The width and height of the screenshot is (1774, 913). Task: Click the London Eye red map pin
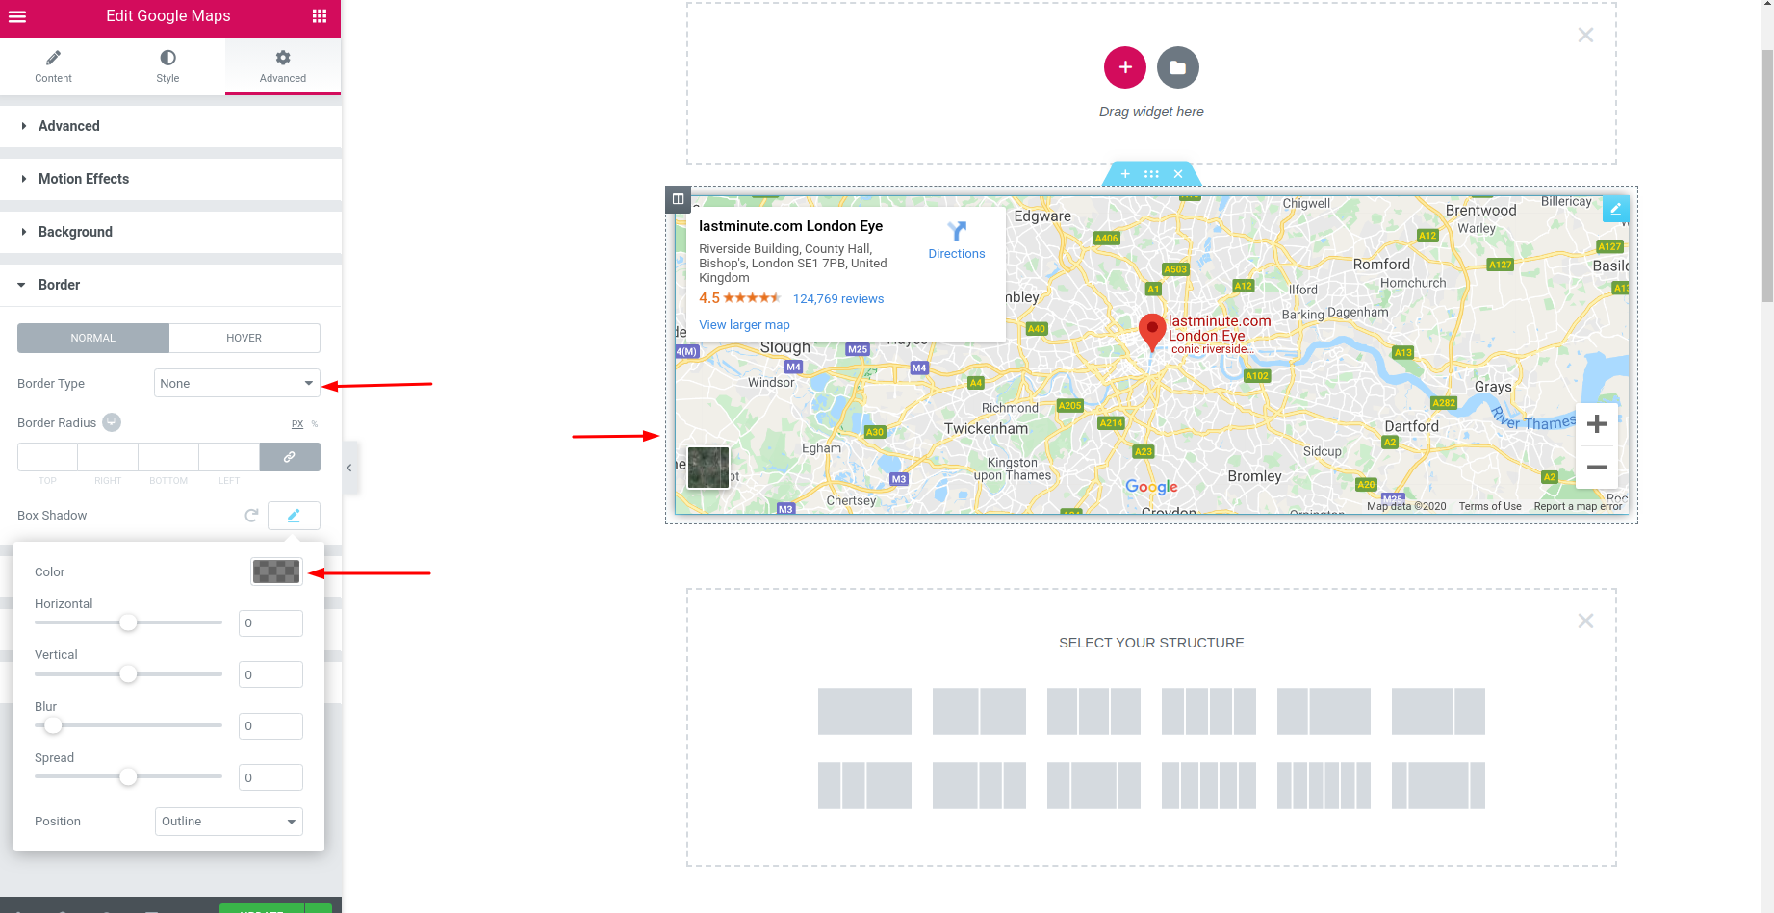tap(1152, 333)
